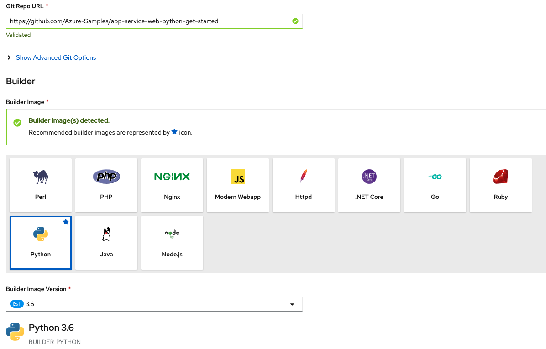Select the Perl camel builder image
Image resolution: width=546 pixels, height=349 pixels.
click(x=41, y=185)
